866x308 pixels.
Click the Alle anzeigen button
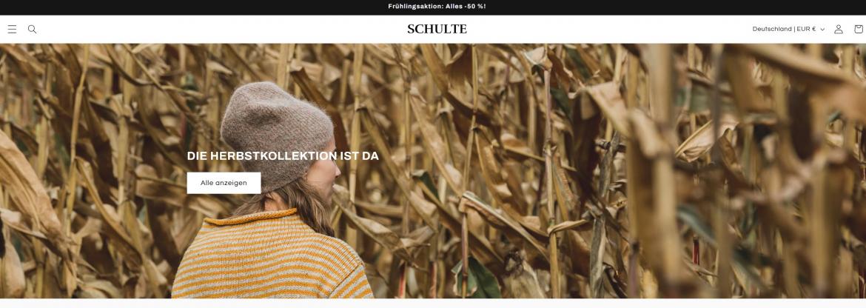click(224, 183)
